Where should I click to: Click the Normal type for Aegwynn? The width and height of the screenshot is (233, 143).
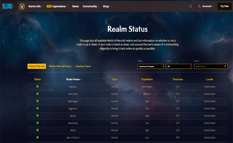coord(114,86)
